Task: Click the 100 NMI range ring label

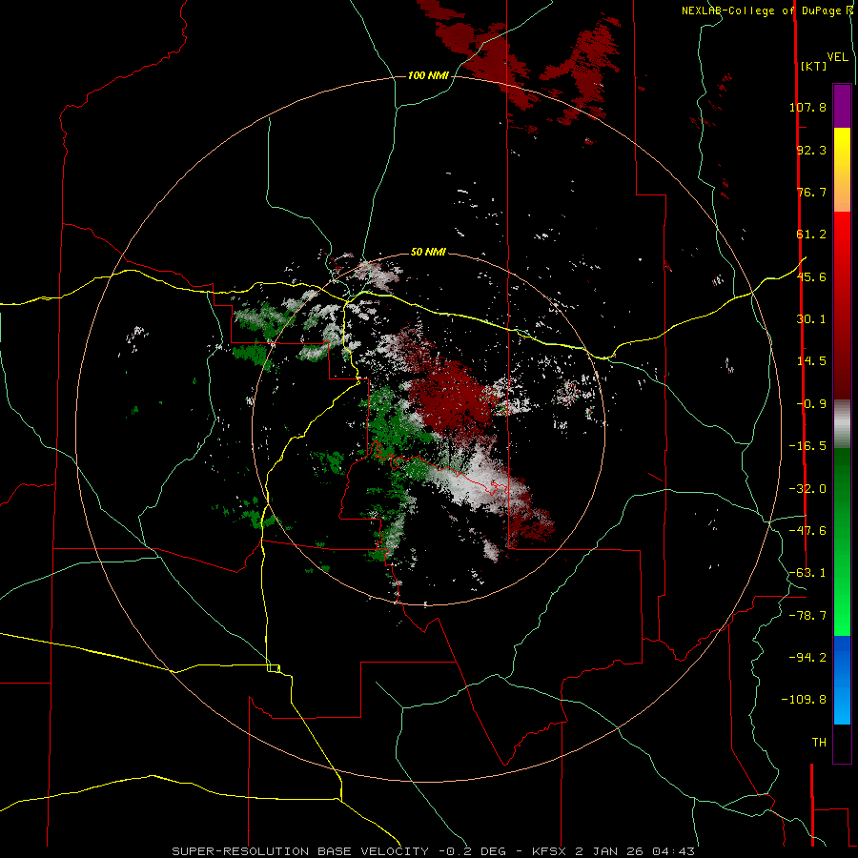Action: click(428, 75)
